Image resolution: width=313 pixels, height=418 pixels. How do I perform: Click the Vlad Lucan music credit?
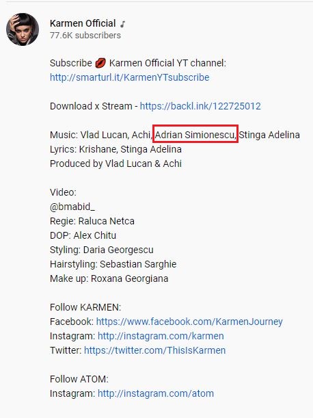tap(104, 135)
